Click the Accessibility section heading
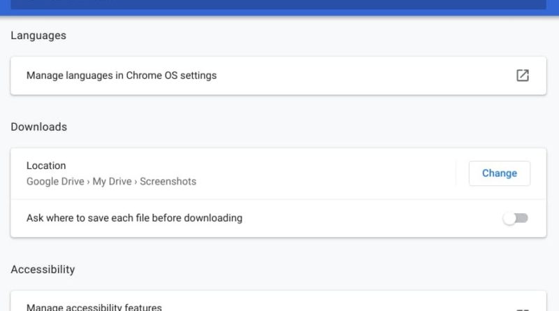The width and height of the screenshot is (559, 311). point(43,269)
